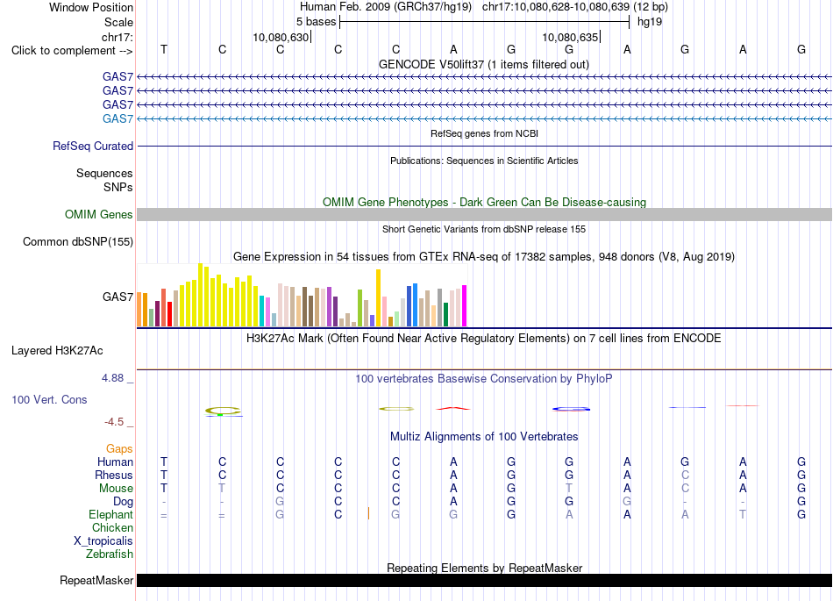Open 'Multiz Alignments of 100 Vertebrates' title
833x601 pixels.
484,437
